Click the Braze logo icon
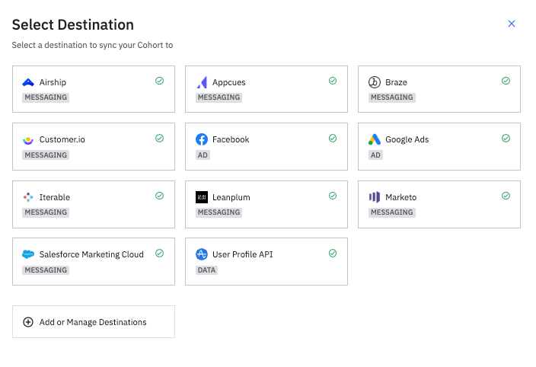536x367 pixels. (x=375, y=82)
